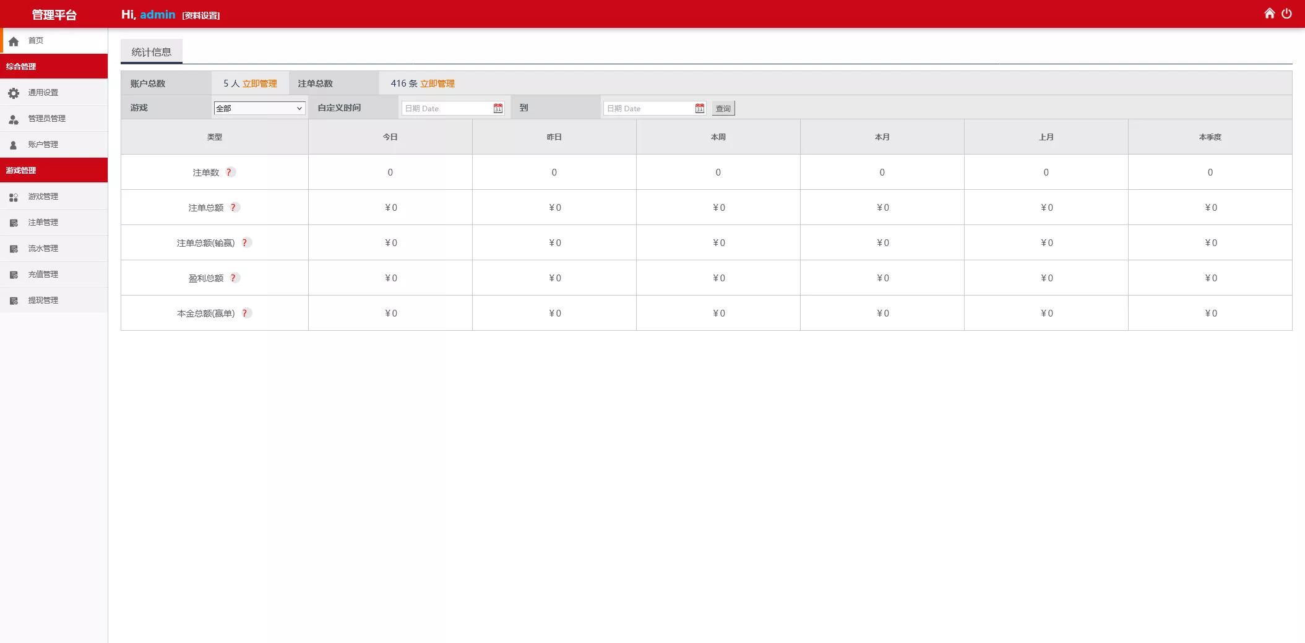Viewport: 1305px width, 643px height.
Task: Click 立即管理 link next to 5 人
Action: 260,83
